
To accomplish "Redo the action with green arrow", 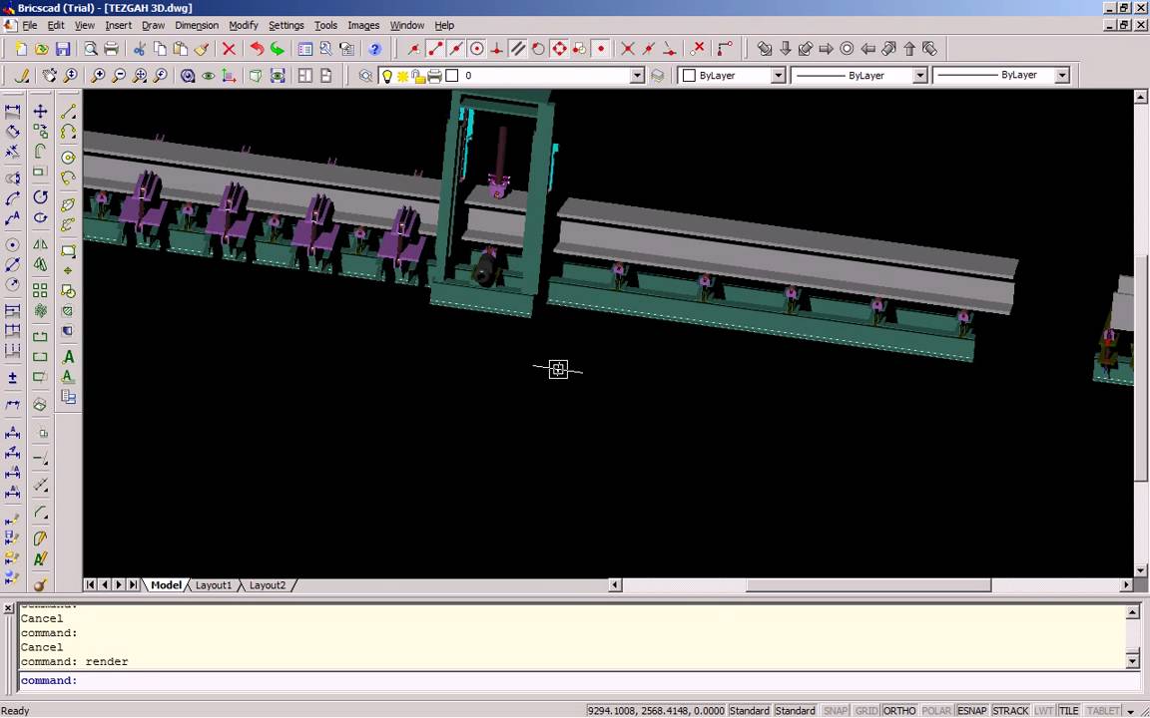I will tap(278, 49).
